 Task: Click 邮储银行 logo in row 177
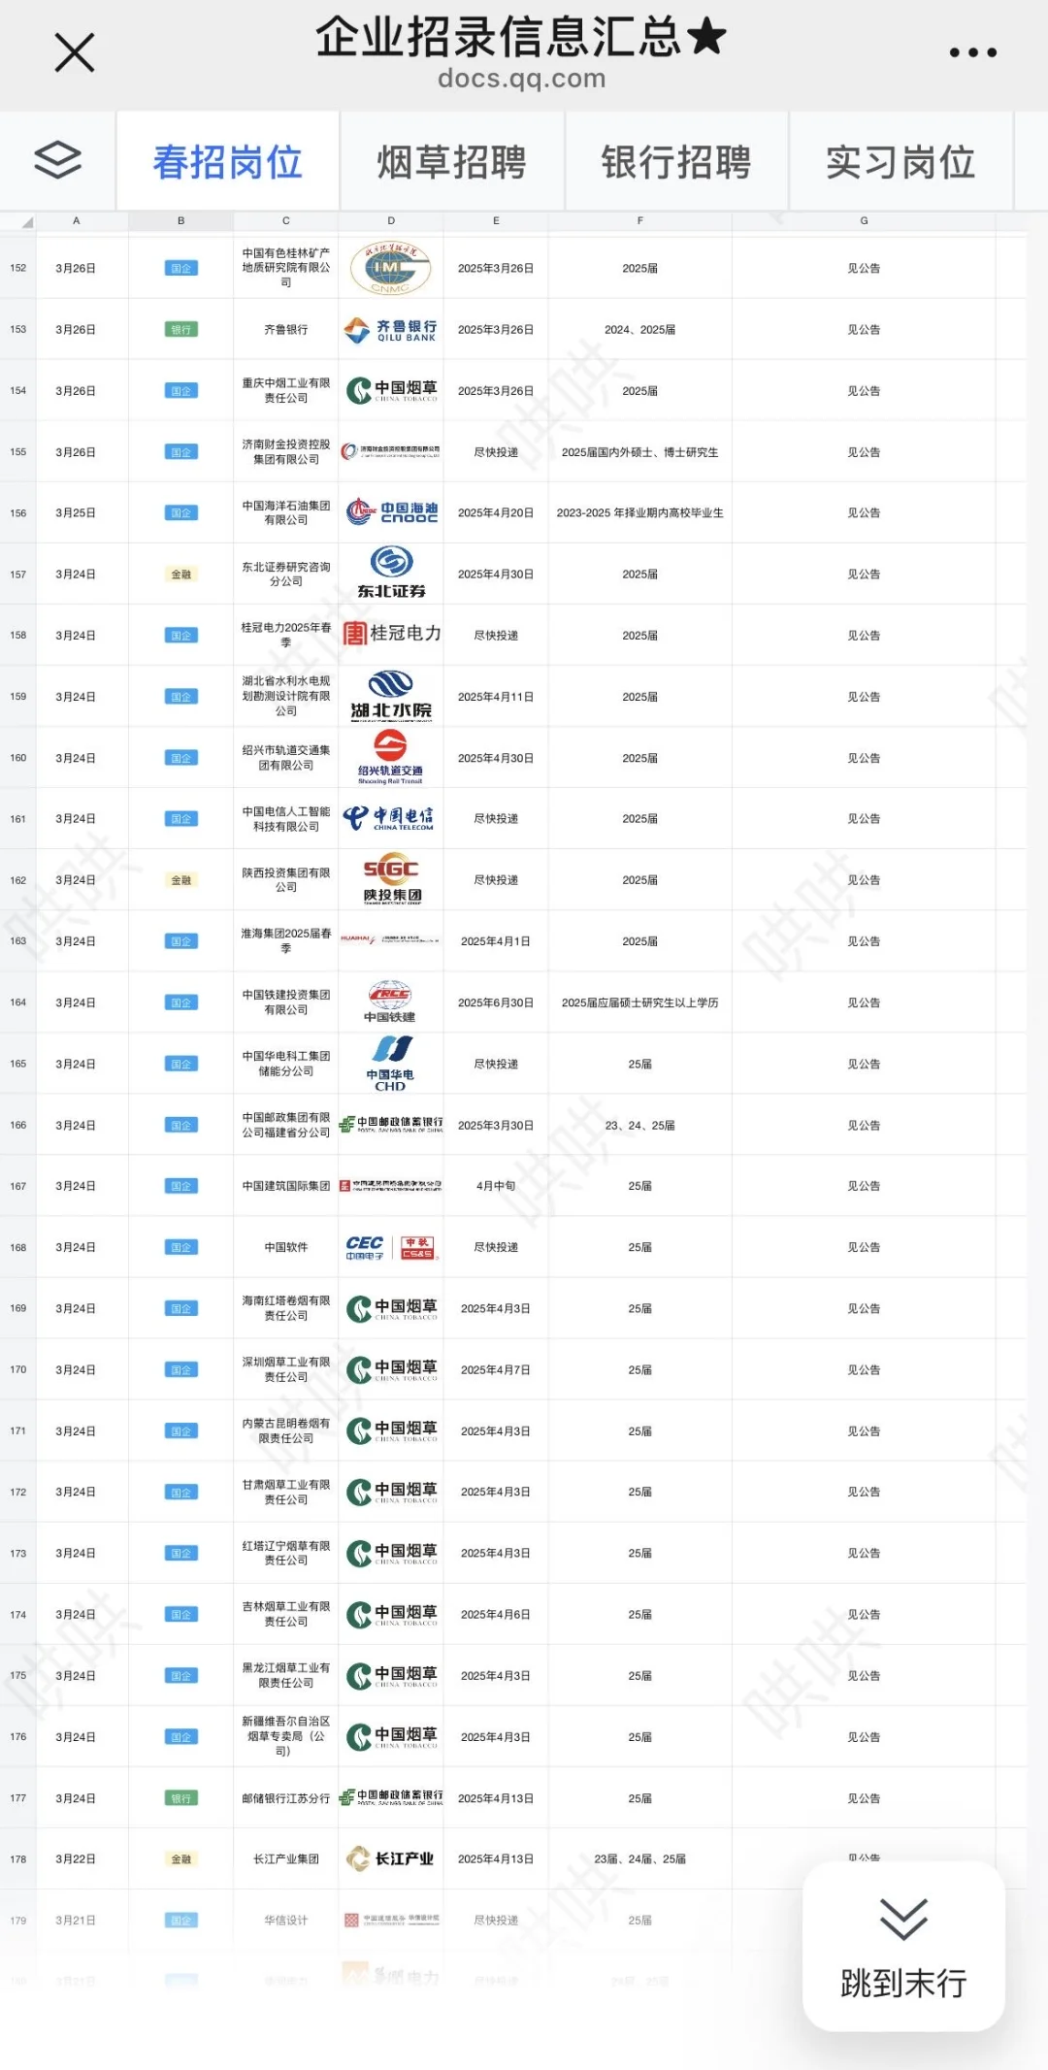[391, 1797]
